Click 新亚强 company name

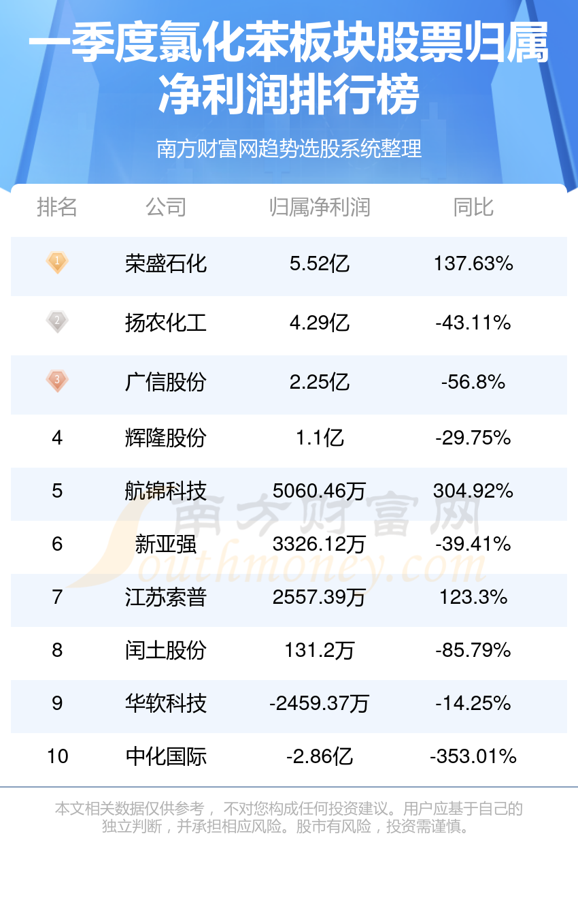[165, 544]
